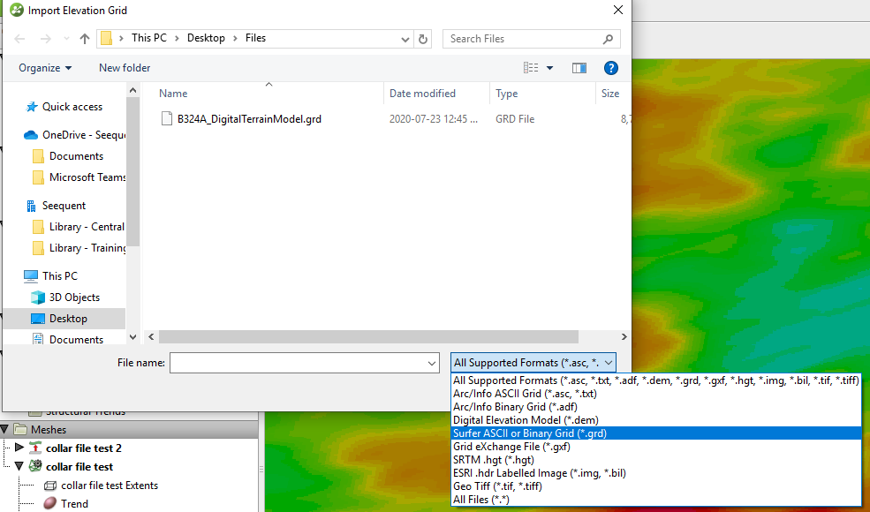Click the New folder button
This screenshot has width=870, height=512.
point(124,68)
